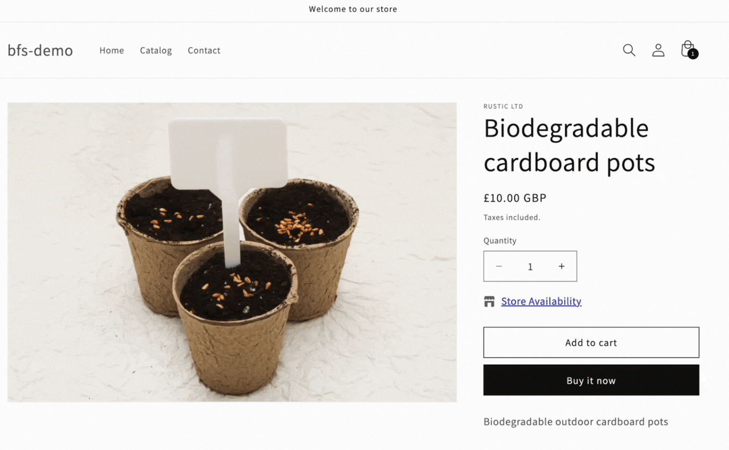Click the Biodegradable cardboard pots title
This screenshot has width=729, height=450.
coord(569,145)
